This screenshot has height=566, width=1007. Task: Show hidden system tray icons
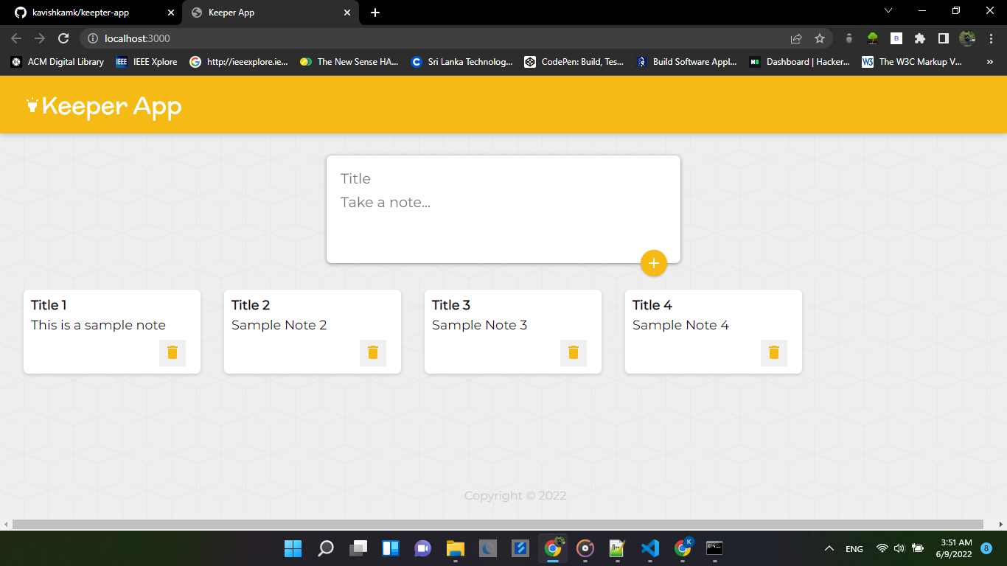(829, 548)
